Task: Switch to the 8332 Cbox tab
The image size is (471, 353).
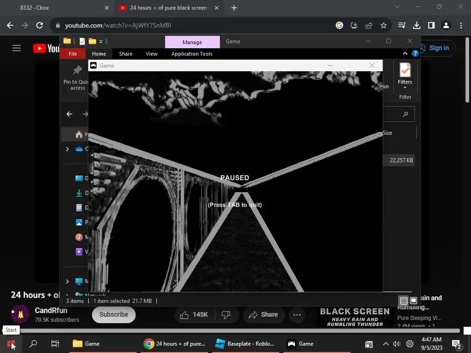Action: (x=57, y=8)
